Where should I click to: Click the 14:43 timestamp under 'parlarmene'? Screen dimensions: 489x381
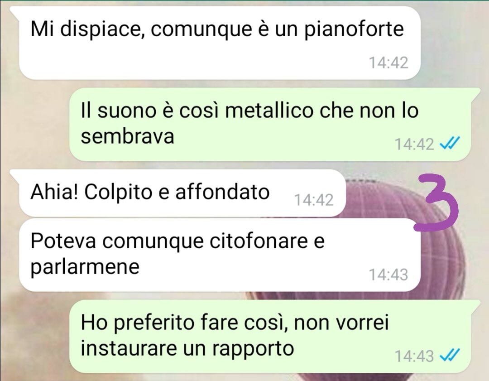pos(388,275)
